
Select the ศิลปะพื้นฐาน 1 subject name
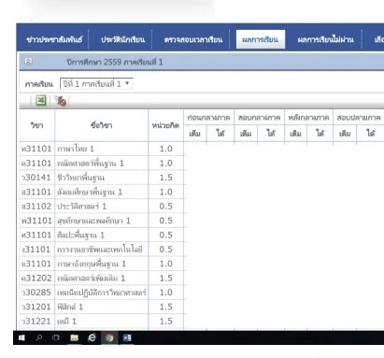point(81,235)
